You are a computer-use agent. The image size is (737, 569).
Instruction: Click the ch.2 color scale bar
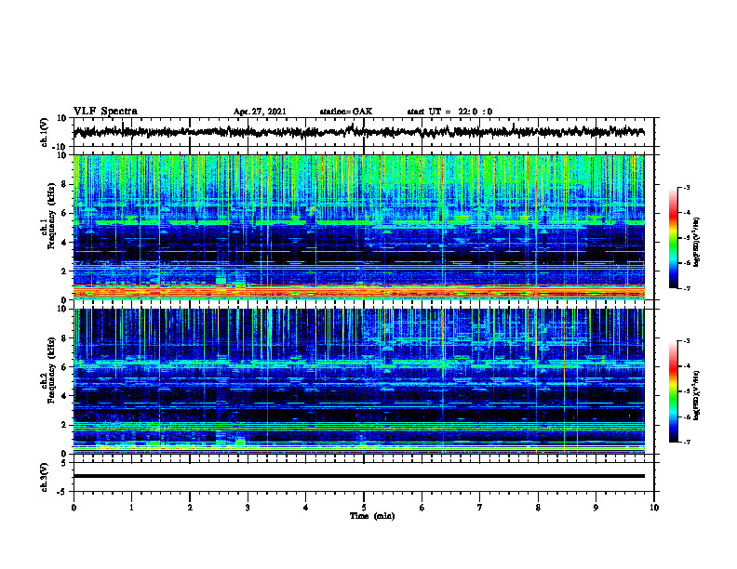click(673, 391)
